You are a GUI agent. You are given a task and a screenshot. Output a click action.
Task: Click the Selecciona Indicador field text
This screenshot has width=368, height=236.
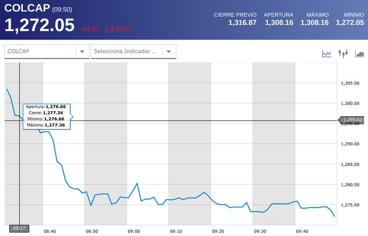[x=125, y=51]
